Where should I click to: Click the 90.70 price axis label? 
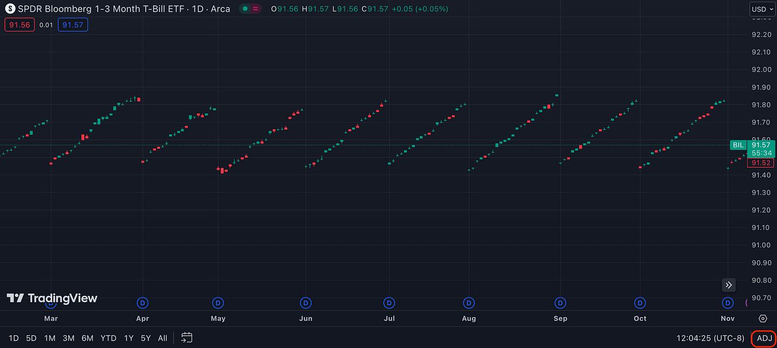760,298
